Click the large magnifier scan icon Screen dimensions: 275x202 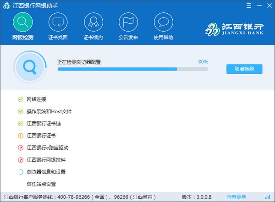29,67
